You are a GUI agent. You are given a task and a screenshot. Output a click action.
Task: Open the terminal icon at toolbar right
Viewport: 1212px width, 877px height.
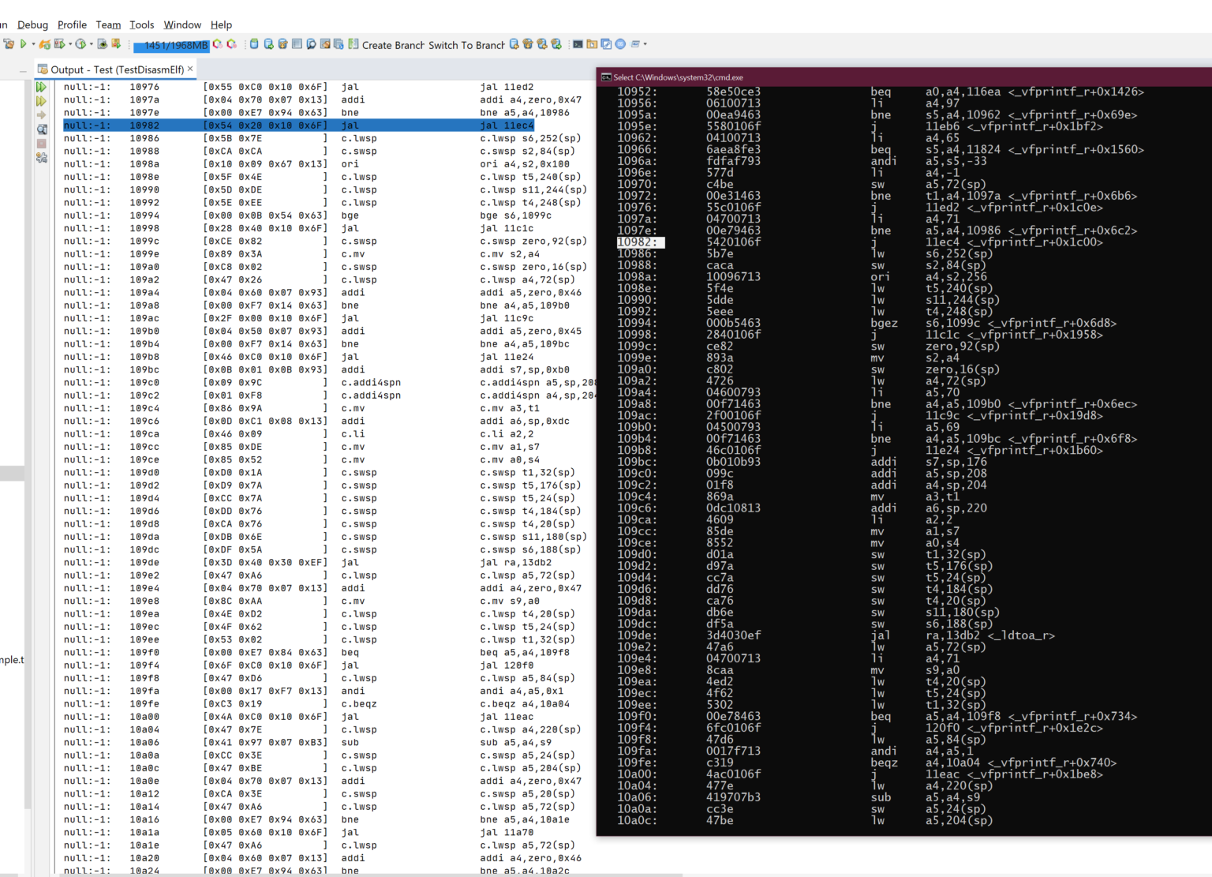(578, 45)
